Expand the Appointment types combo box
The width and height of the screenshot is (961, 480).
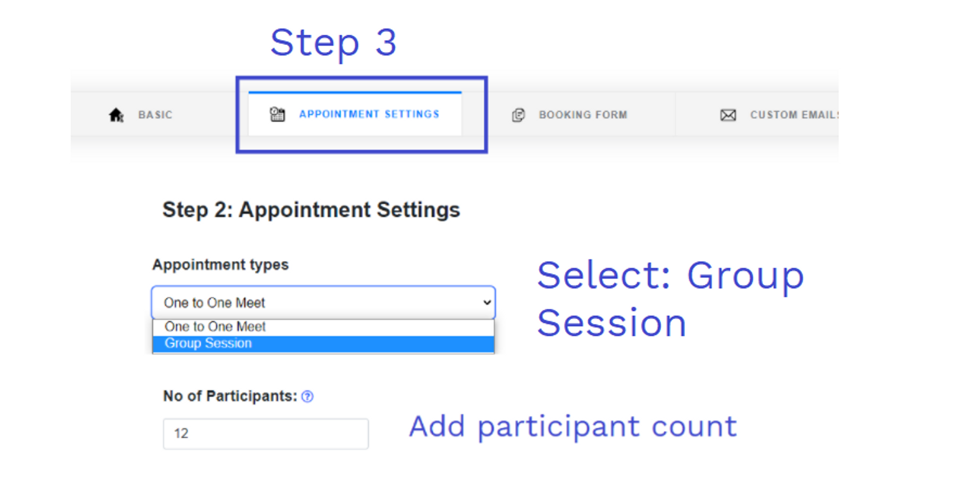click(324, 303)
